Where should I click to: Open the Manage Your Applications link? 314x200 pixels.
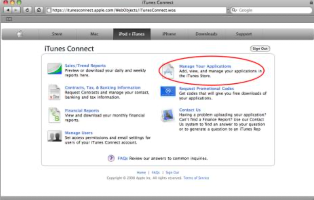[x=205, y=66]
